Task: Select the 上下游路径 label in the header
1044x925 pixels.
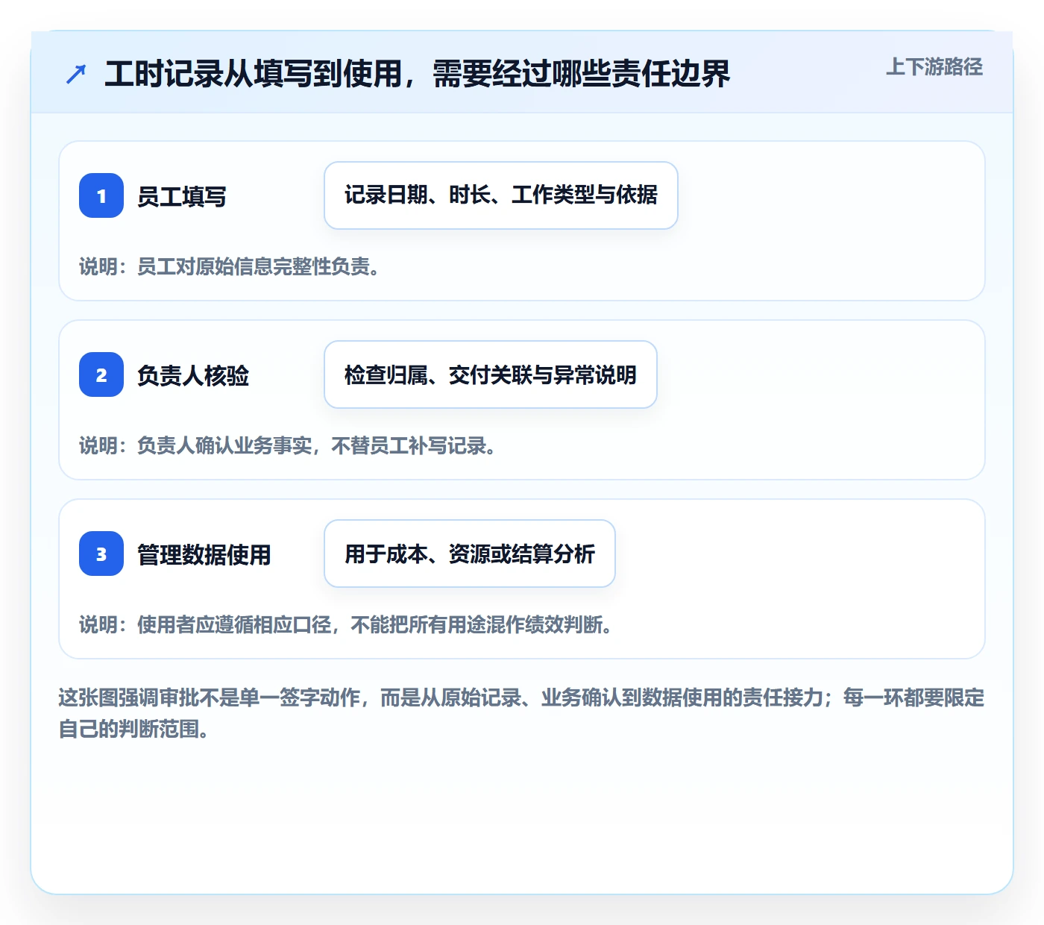Action: coord(934,67)
